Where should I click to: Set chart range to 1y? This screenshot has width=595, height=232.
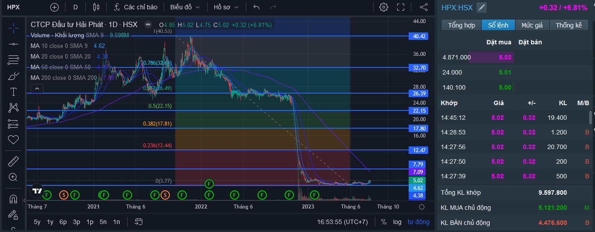point(50,221)
